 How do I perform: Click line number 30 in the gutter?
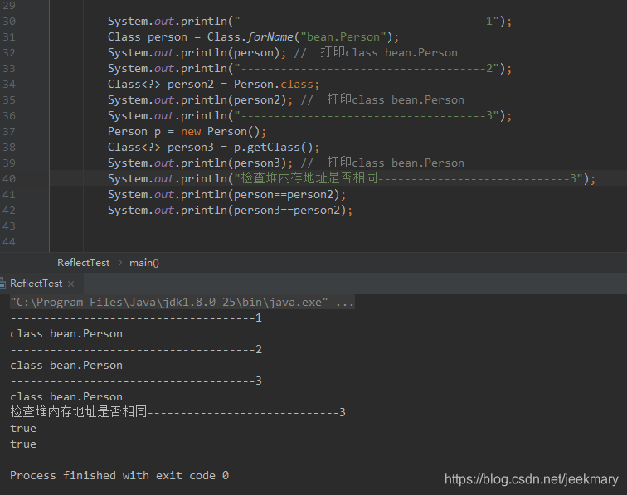coord(9,22)
